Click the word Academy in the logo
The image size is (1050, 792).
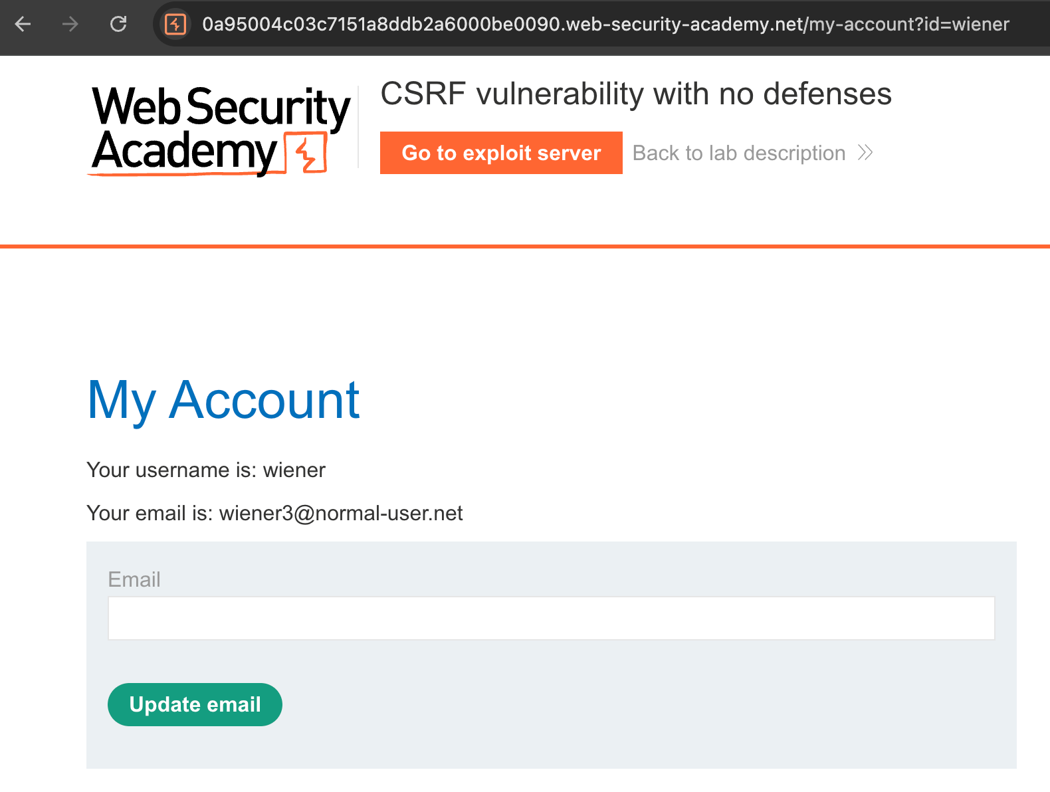(185, 151)
